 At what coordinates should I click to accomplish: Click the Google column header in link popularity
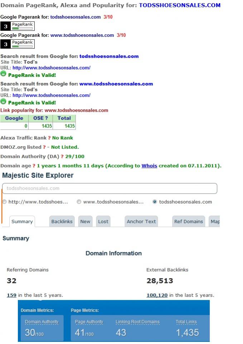click(14, 118)
